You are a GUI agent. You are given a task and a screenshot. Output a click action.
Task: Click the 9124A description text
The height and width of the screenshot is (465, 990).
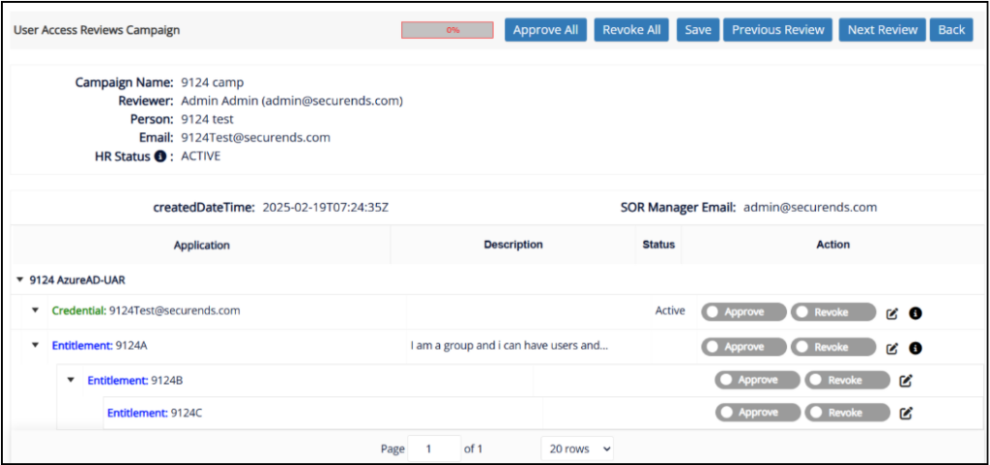coord(509,346)
